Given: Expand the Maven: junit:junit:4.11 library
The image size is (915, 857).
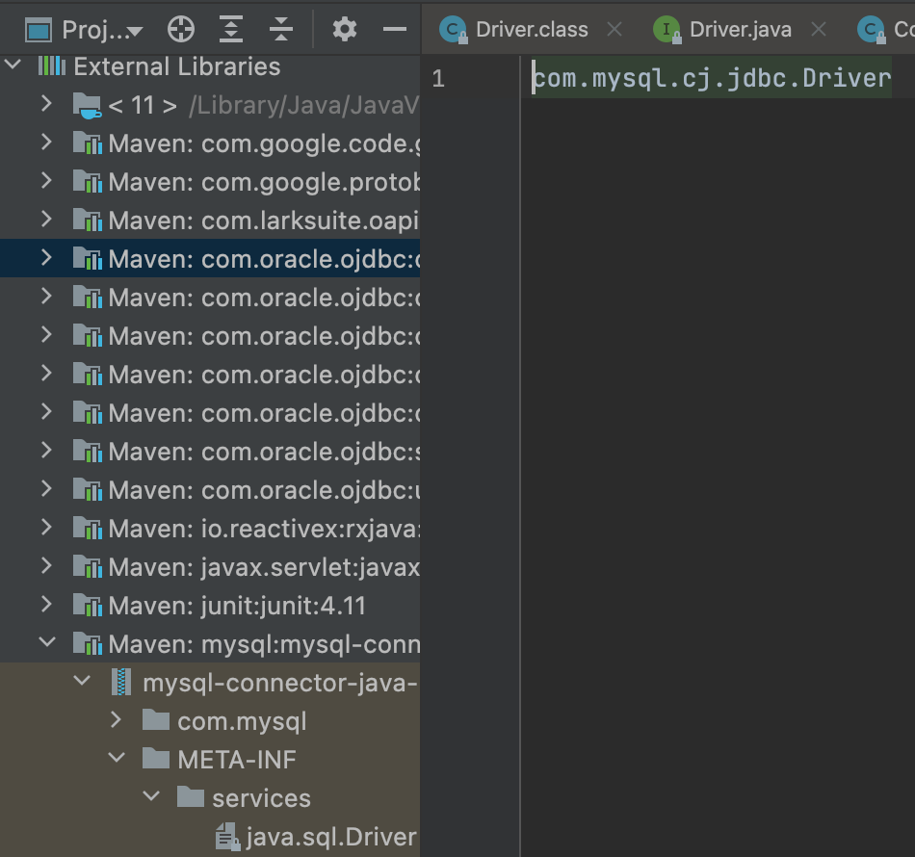Looking at the screenshot, I should (45, 605).
